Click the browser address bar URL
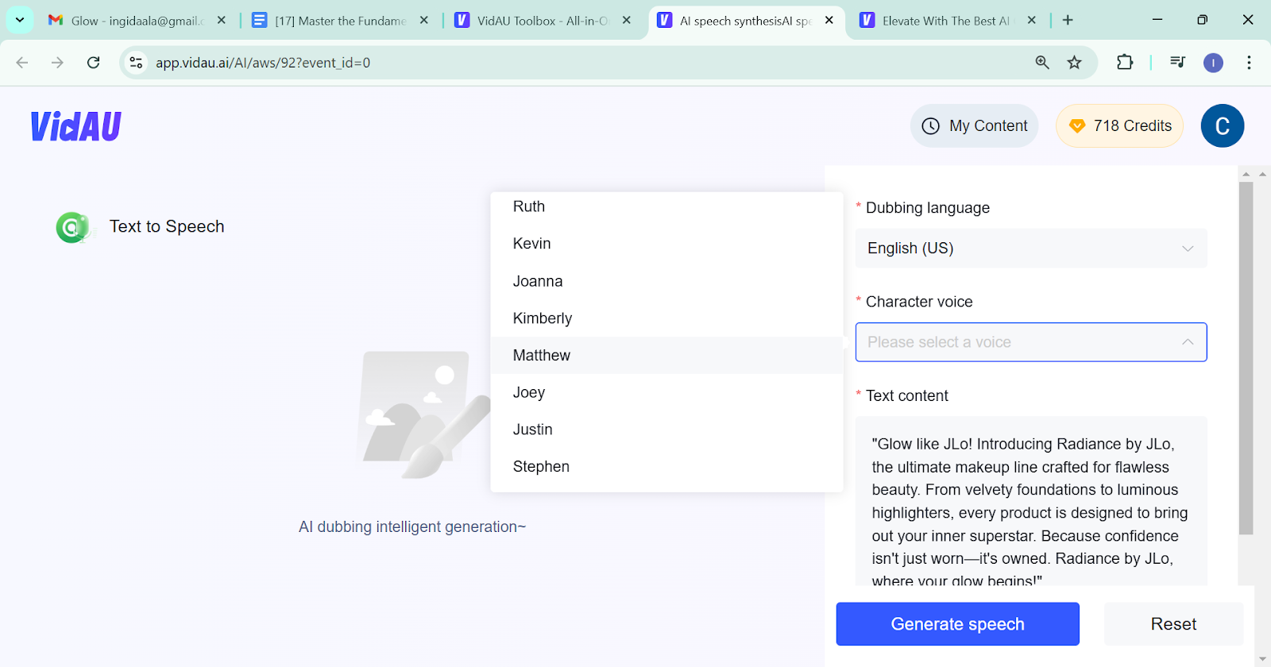1271x667 pixels. tap(263, 63)
